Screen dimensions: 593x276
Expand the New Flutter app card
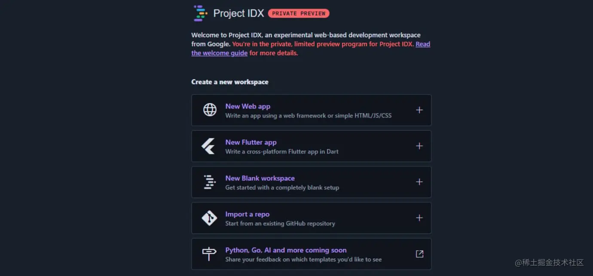pos(419,146)
